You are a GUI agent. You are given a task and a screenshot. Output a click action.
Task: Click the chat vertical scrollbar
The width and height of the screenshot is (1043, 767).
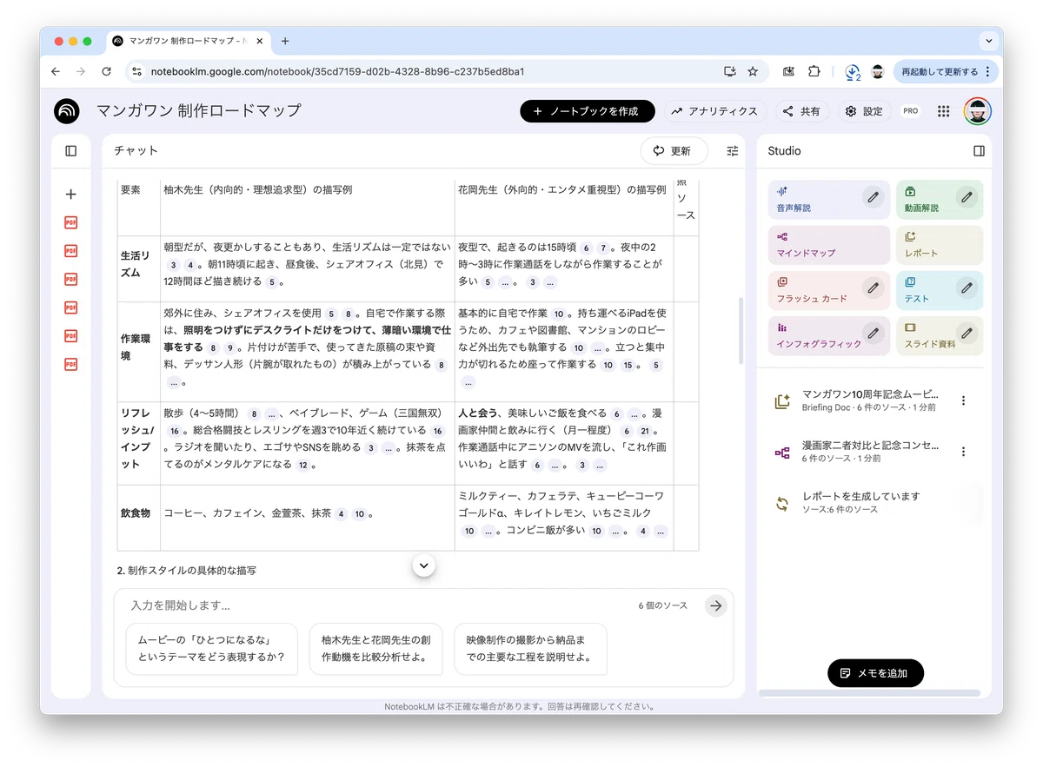click(741, 330)
